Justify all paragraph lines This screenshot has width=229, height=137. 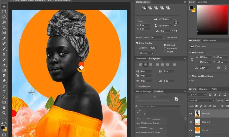tap(174, 65)
